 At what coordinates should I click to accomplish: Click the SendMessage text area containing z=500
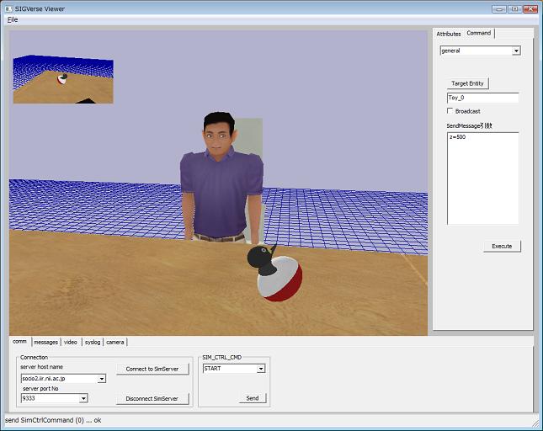point(482,178)
